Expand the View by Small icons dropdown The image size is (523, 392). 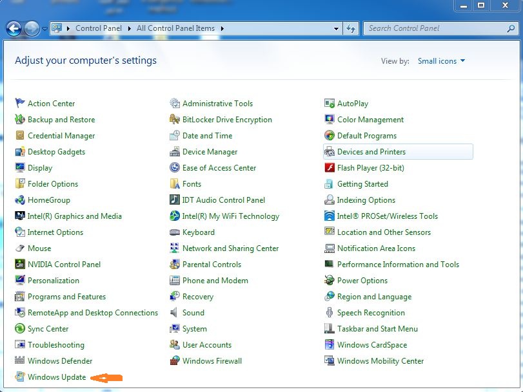pos(441,61)
